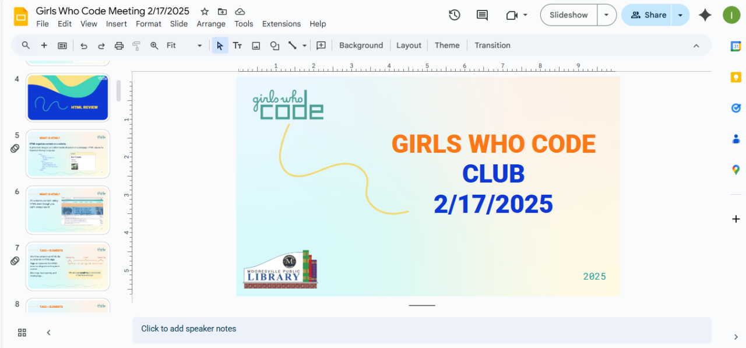Expand the Slideshow options dropdown

(x=607, y=15)
